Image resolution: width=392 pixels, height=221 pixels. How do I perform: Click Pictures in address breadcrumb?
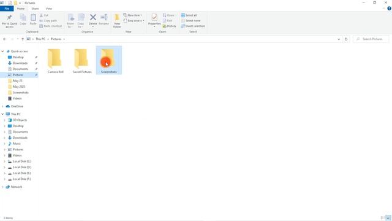click(56, 39)
